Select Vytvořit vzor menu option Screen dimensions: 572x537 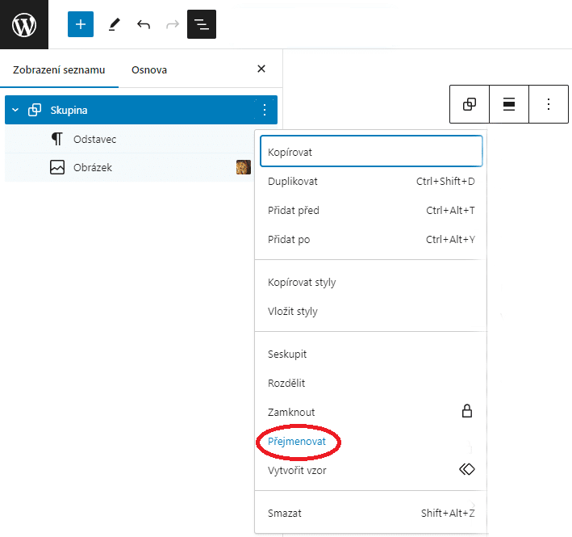tap(371, 470)
